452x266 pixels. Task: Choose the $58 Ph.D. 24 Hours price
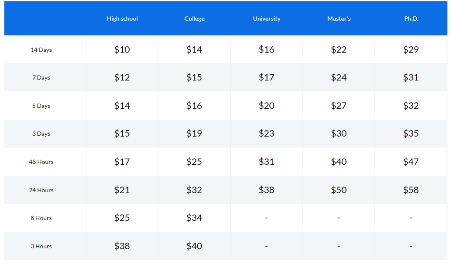click(411, 190)
